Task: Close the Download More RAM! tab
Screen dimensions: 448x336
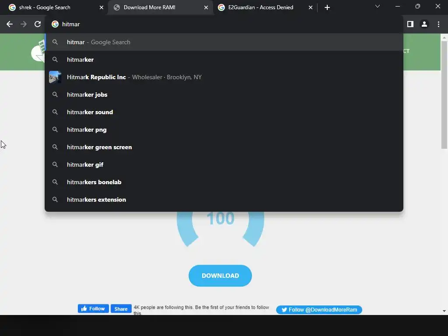Action: (206, 7)
